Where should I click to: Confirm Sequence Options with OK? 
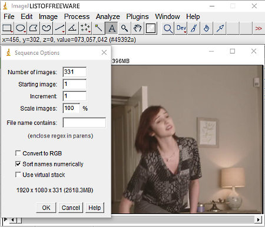click(46, 208)
